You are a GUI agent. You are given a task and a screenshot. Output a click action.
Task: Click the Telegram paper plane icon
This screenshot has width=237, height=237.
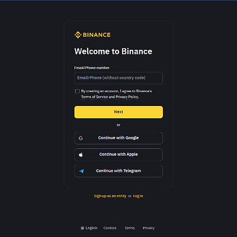[x=81, y=171]
